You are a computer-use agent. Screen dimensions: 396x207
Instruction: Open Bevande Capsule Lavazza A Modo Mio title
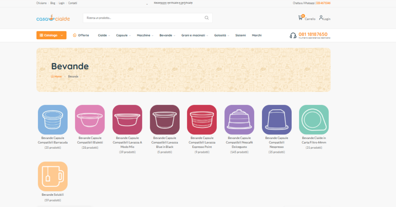tap(127, 142)
